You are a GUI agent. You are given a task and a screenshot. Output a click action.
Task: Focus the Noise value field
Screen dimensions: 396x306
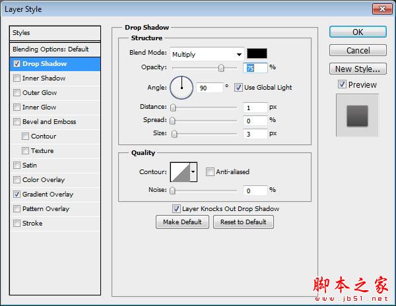[255, 191]
